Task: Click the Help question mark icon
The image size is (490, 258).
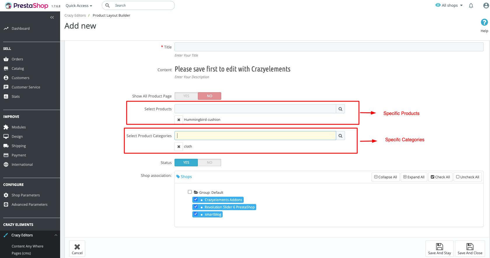Action: pos(484,22)
